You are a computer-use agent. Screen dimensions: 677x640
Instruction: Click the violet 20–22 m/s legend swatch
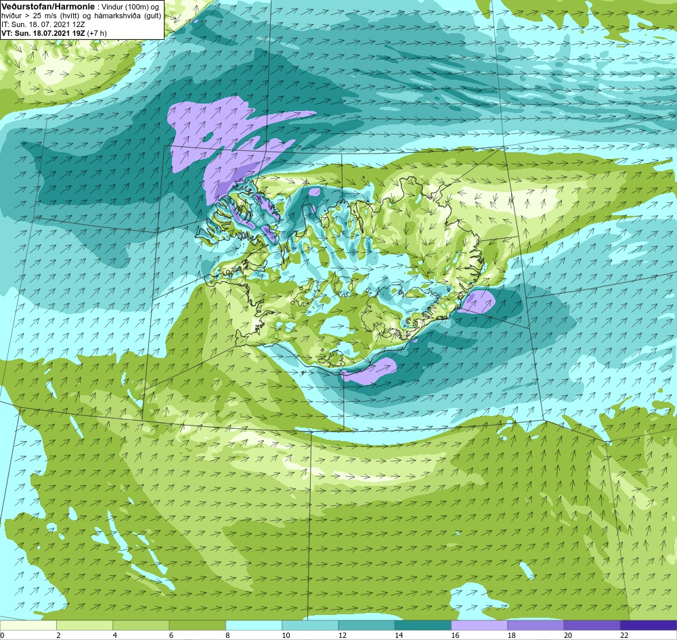(x=592, y=625)
